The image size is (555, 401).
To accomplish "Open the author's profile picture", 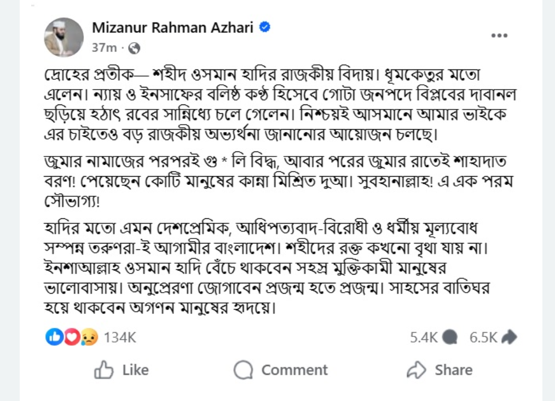I will [63, 37].
